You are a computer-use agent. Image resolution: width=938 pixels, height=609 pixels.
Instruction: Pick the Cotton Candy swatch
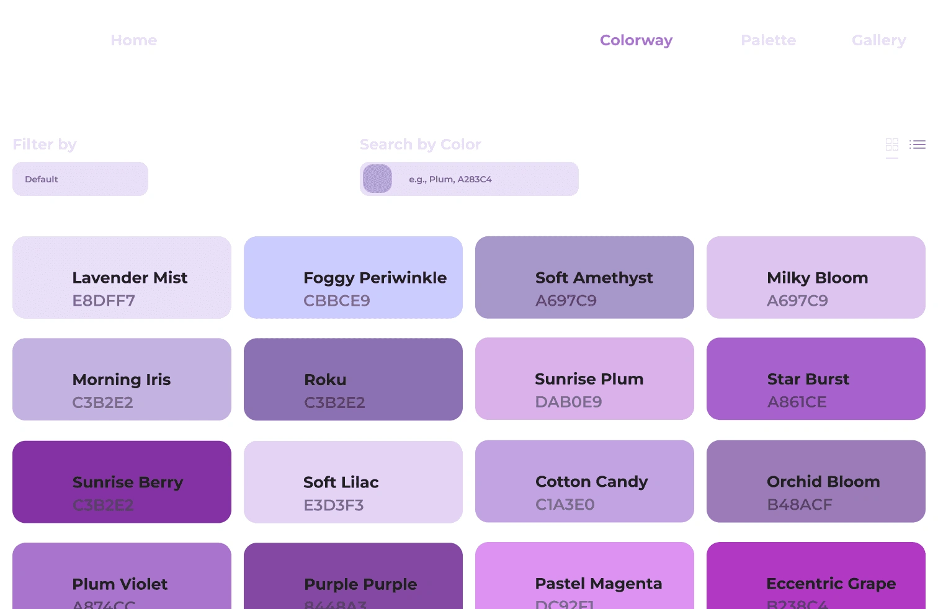tap(584, 481)
